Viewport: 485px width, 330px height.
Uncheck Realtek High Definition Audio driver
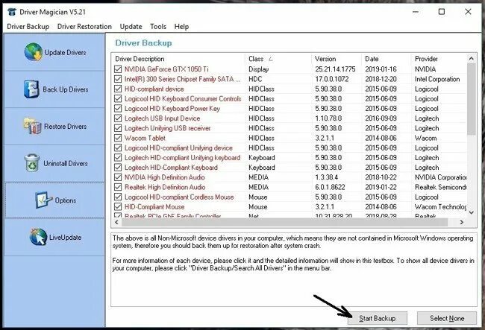coord(118,187)
